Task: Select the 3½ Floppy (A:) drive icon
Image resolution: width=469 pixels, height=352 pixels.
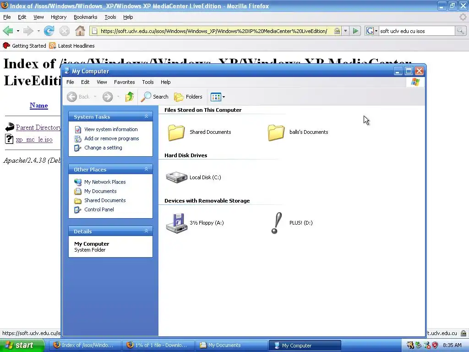Action: (177, 223)
